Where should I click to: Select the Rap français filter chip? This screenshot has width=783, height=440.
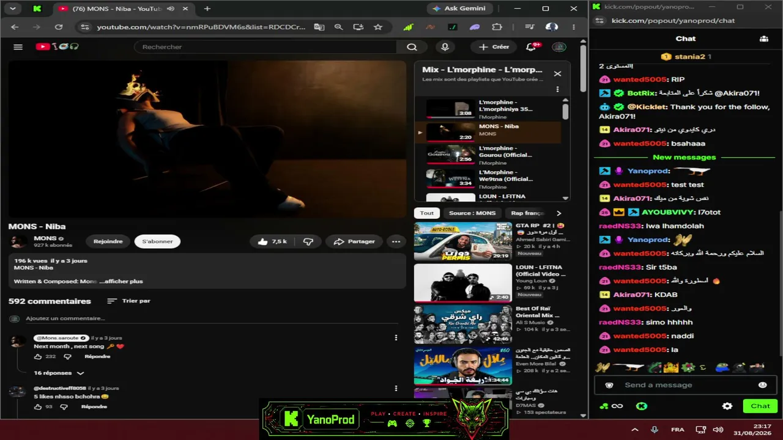pyautogui.click(x=527, y=213)
